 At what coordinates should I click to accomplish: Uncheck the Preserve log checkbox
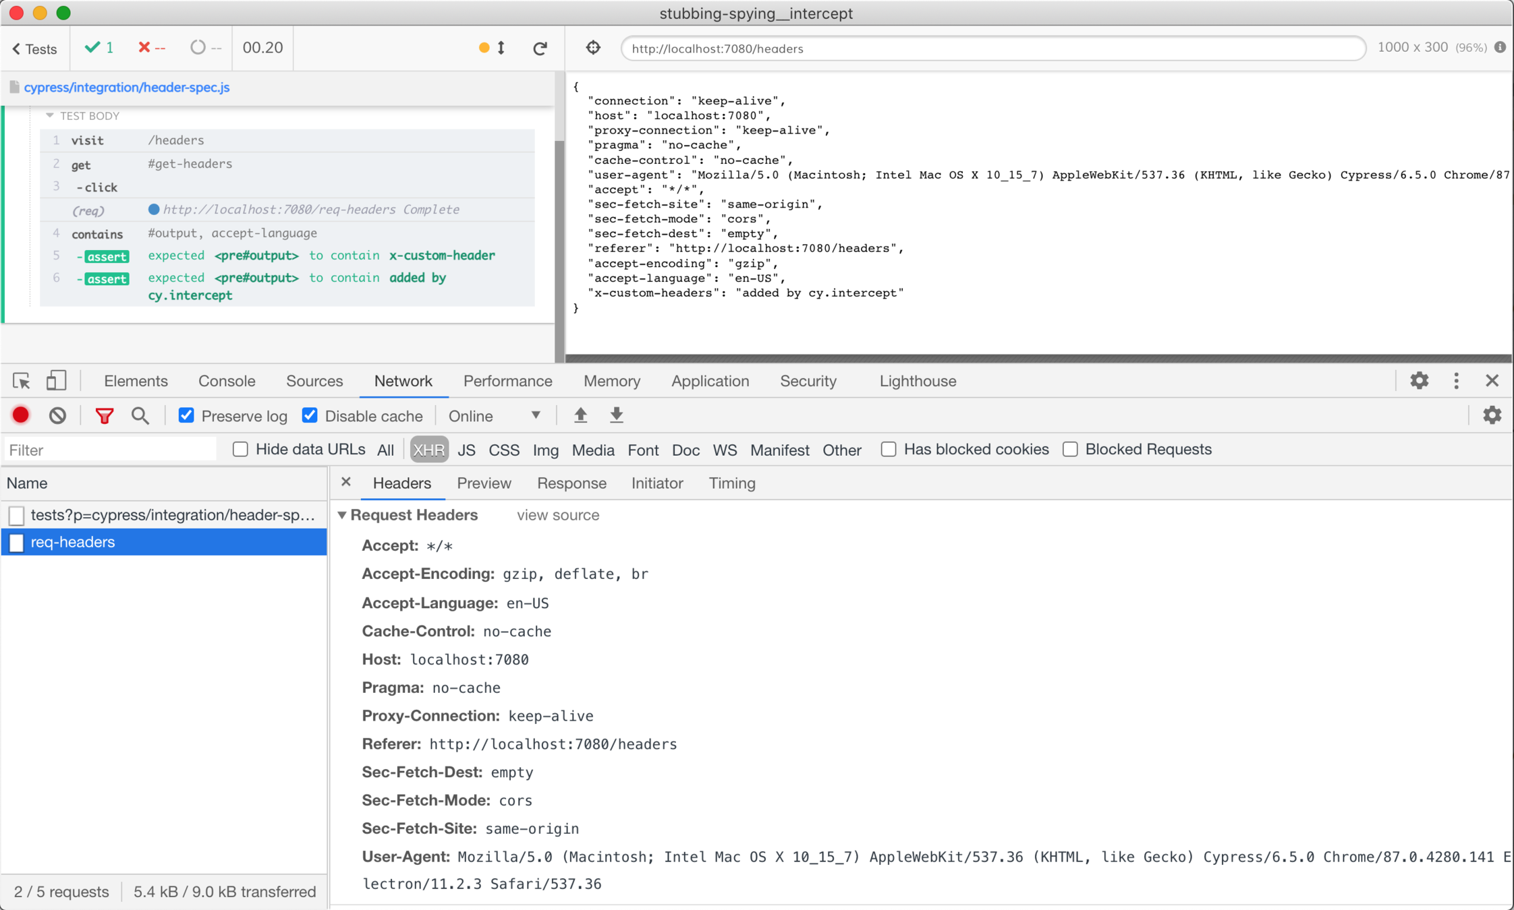[186, 415]
